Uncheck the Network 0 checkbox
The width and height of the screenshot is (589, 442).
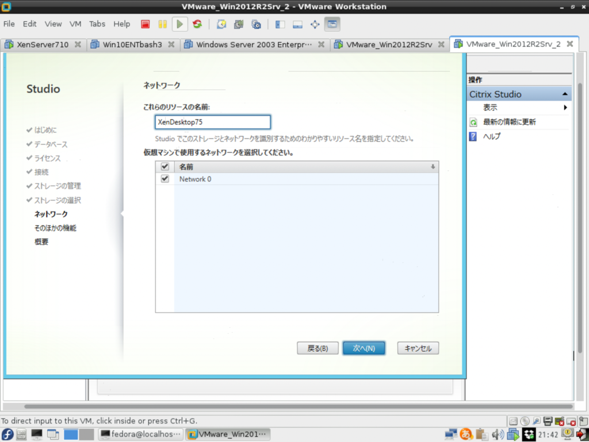point(165,179)
